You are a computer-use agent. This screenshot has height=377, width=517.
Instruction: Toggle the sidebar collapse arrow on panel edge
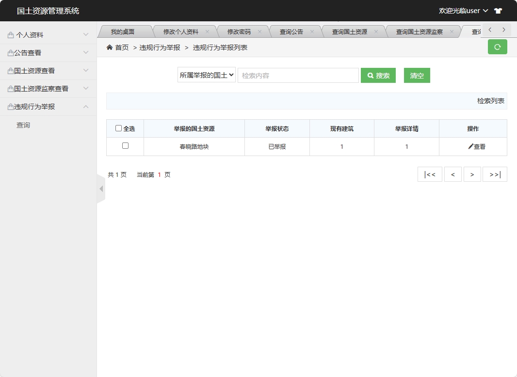coord(101,188)
